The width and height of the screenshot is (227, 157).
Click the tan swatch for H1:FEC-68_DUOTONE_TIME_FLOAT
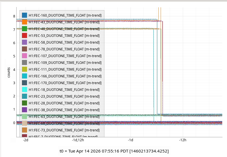coord(24,124)
